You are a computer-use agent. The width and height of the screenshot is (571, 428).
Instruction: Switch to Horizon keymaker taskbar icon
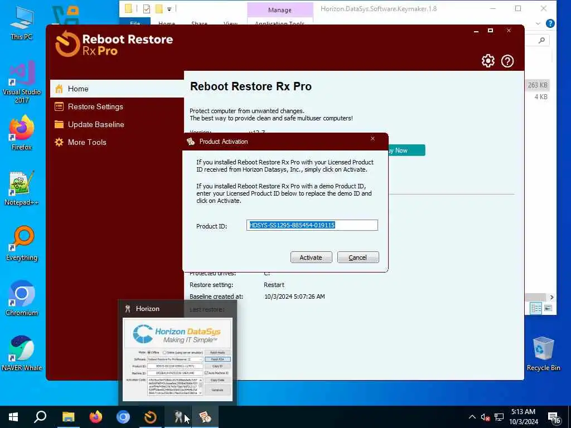tap(178, 417)
